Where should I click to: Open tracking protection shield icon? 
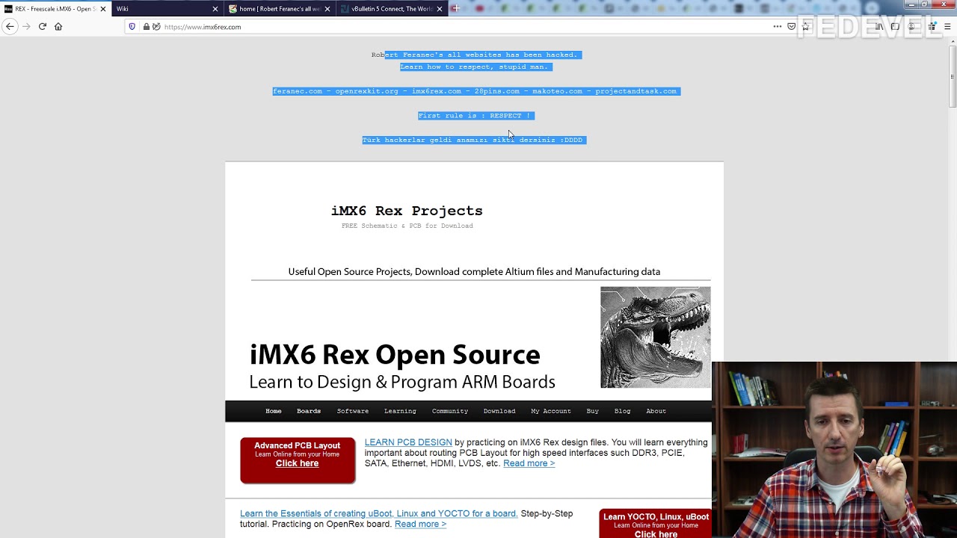click(132, 26)
